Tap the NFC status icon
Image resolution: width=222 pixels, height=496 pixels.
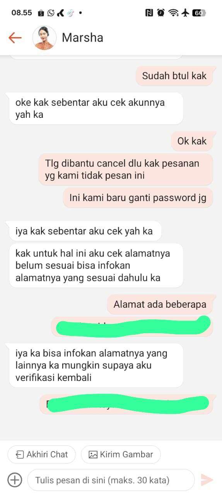[x=149, y=13]
